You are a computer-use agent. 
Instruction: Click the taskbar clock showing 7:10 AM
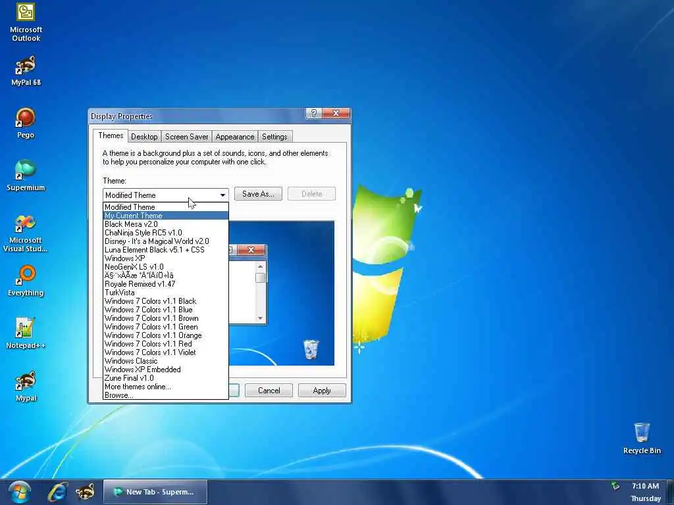[x=645, y=486]
